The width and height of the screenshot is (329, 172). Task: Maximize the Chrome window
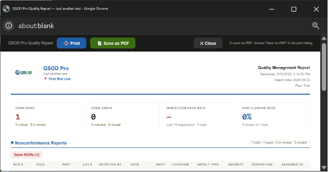(294, 9)
